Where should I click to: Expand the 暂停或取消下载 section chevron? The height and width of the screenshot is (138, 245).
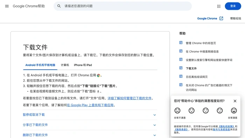pyautogui.click(x=155, y=115)
